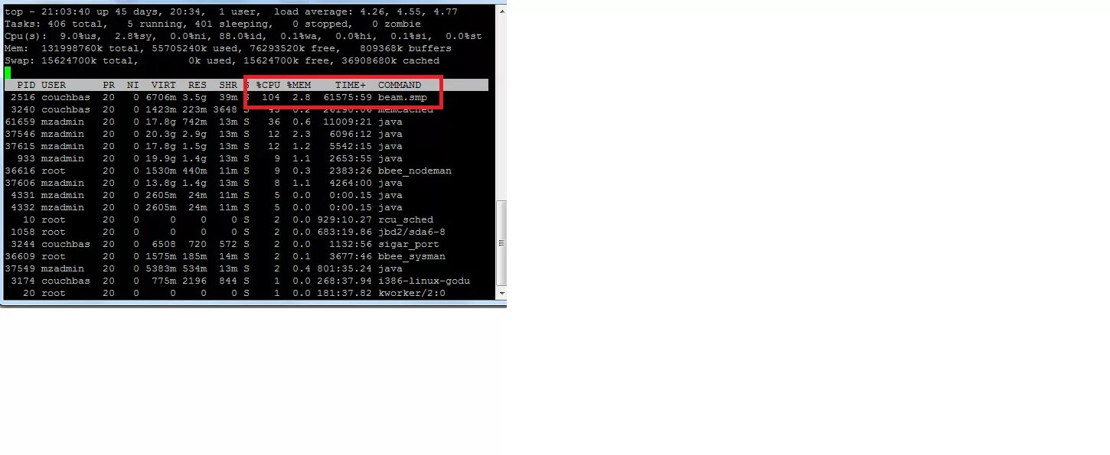
Task: Click the %MEM column header
Action: (299, 85)
